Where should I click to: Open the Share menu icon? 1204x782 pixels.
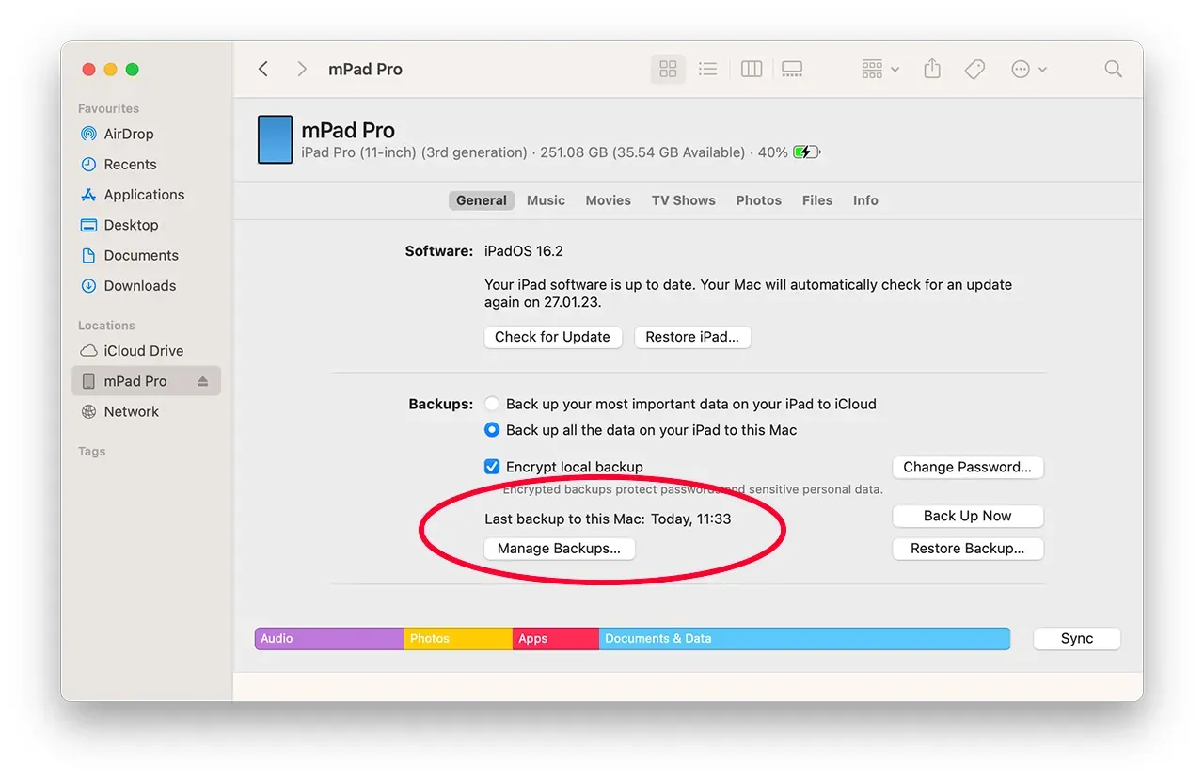pyautogui.click(x=932, y=68)
